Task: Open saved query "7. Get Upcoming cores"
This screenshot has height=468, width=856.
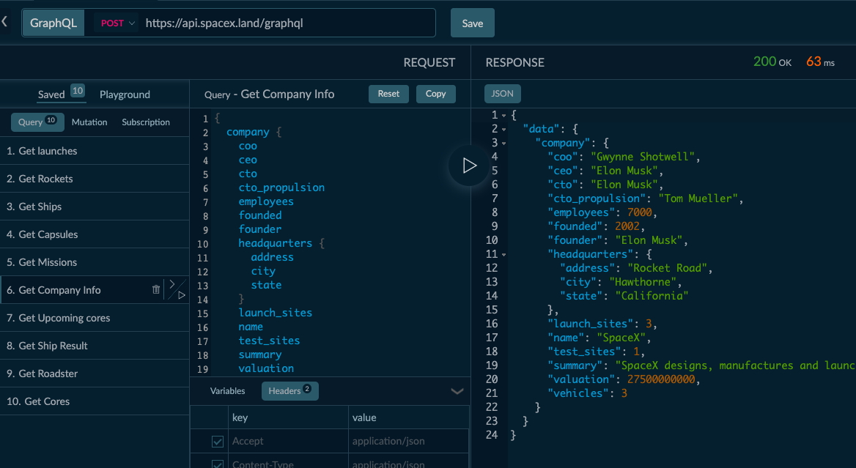Action: pos(95,318)
